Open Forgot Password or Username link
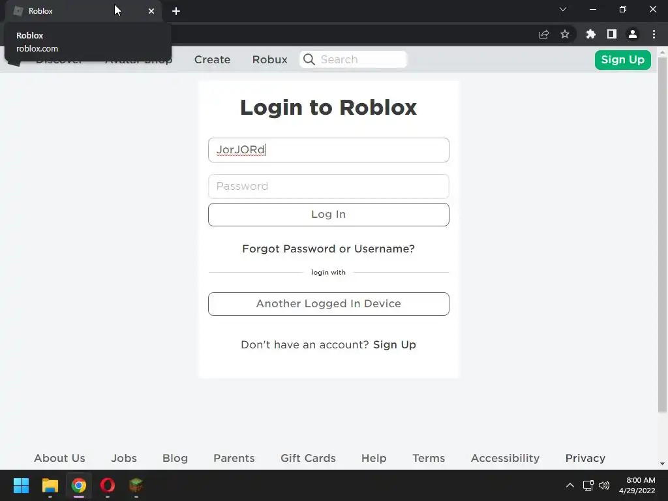This screenshot has height=501, width=668. (x=329, y=249)
